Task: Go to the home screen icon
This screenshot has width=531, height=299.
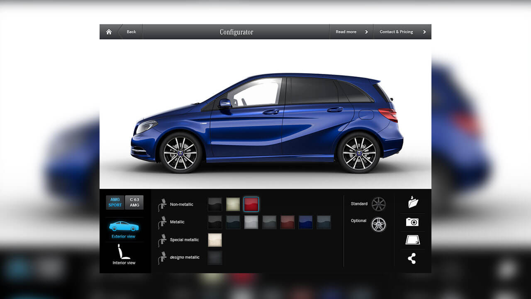Action: click(x=109, y=32)
